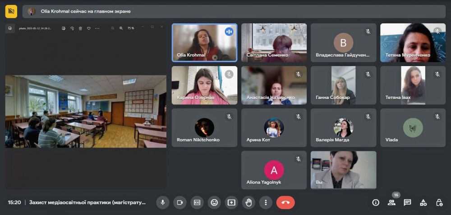Click the delete trash icon in photo viewer
Image resolution: width=451 pixels, height=215 pixels.
tap(80, 28)
